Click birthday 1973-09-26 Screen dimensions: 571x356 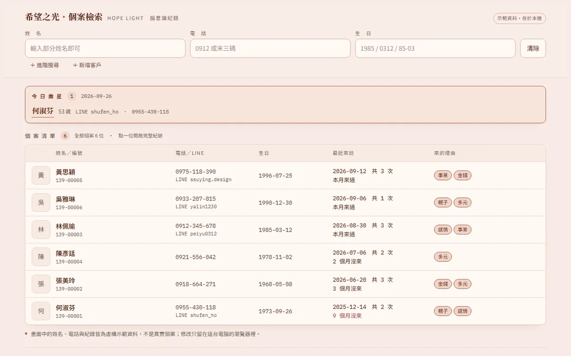(276, 311)
